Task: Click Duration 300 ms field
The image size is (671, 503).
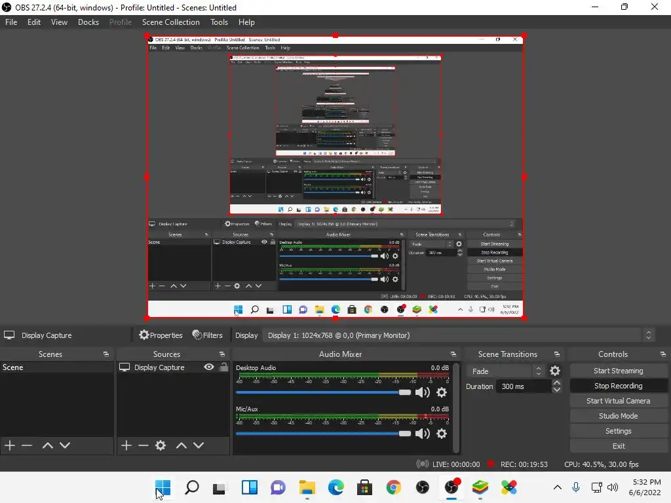Action: (x=524, y=386)
